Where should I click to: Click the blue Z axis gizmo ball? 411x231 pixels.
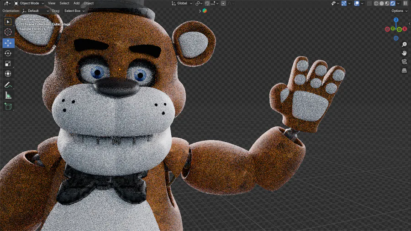click(396, 20)
